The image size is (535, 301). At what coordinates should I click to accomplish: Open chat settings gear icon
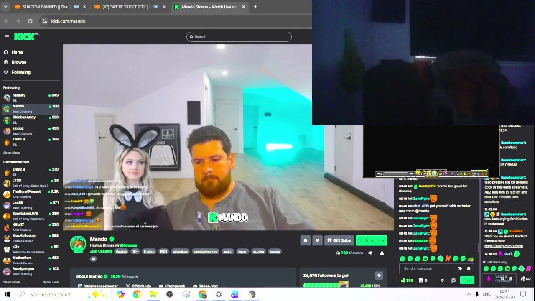(442, 281)
